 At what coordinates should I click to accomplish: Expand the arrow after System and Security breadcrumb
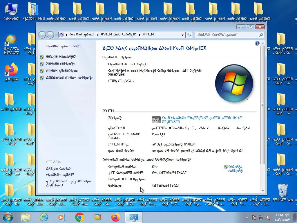pyautogui.click(x=140, y=35)
